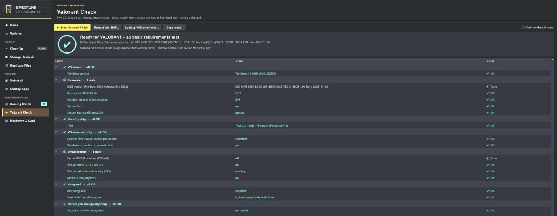This screenshot has height=216, width=557.
Task: Select BitLocker / Device encryption row
Action: click(x=302, y=210)
